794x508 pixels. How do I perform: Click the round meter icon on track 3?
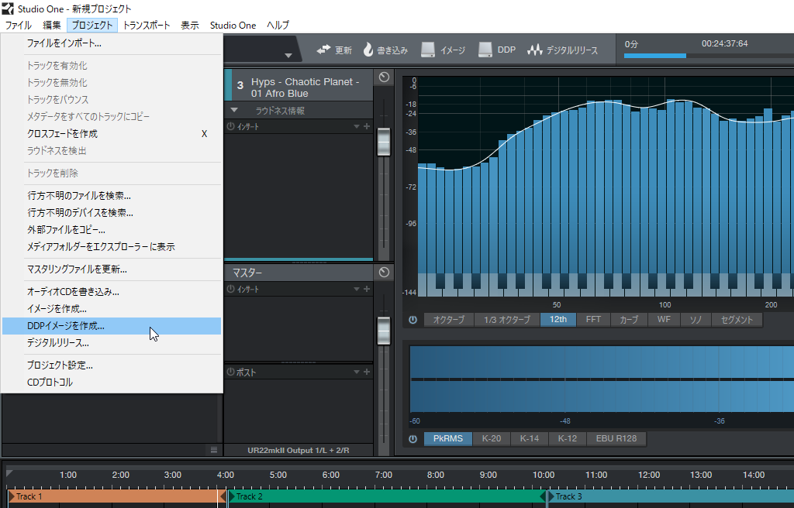click(385, 77)
